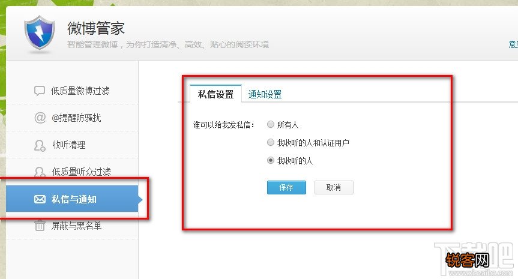
Task: Select the 所有人 radio option
Action: coord(271,124)
